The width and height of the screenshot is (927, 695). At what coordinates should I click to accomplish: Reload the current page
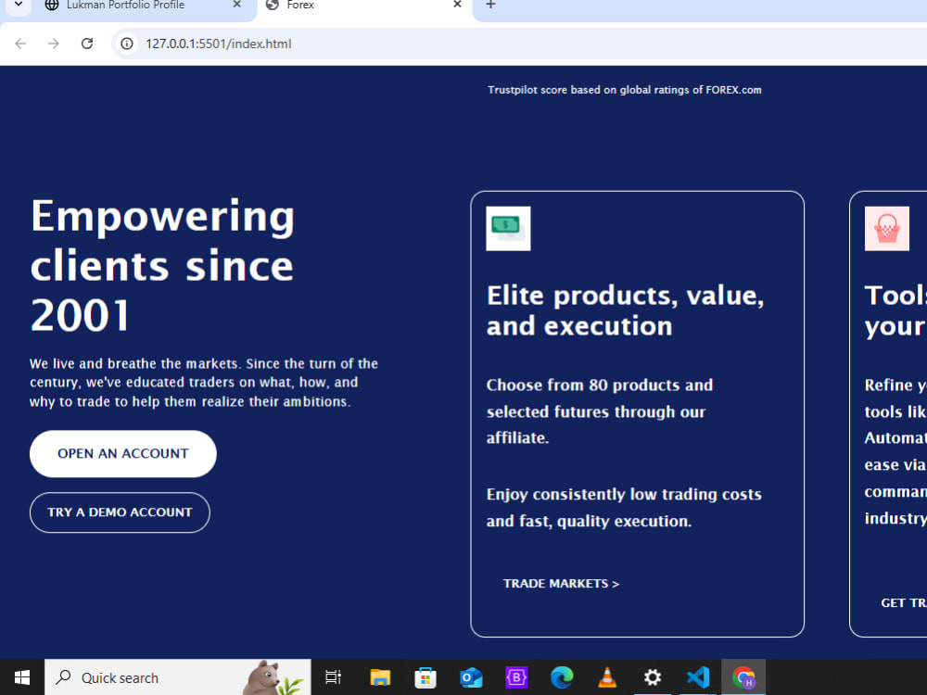click(x=87, y=44)
